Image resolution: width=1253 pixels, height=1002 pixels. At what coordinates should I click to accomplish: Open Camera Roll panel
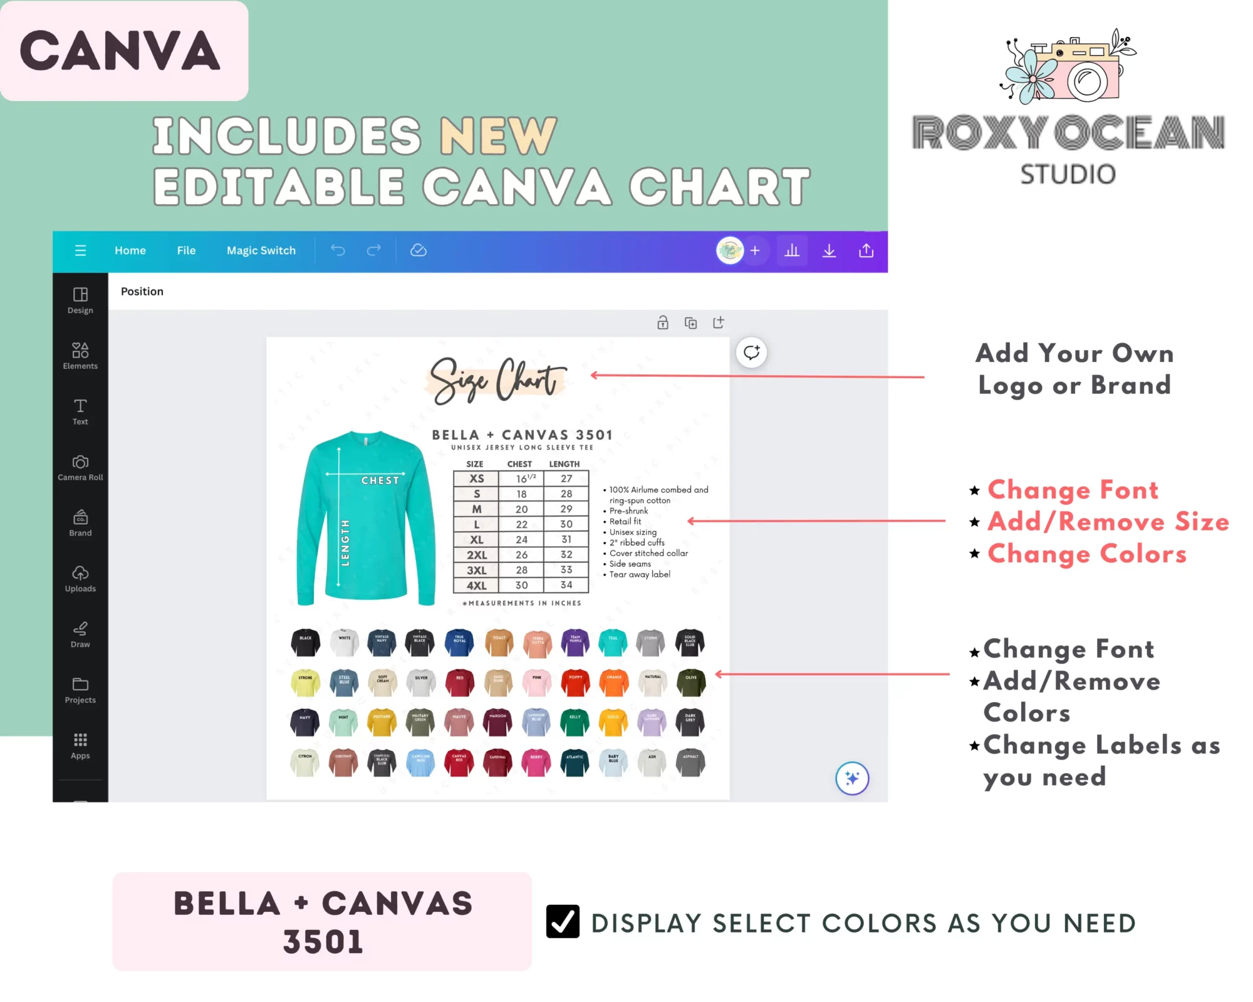pos(80,468)
